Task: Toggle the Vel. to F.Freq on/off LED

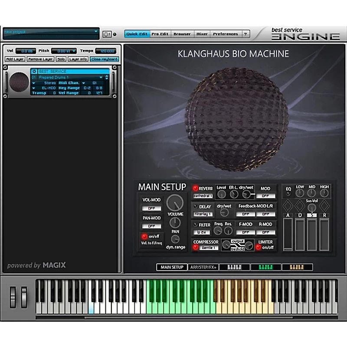Action: [144, 237]
